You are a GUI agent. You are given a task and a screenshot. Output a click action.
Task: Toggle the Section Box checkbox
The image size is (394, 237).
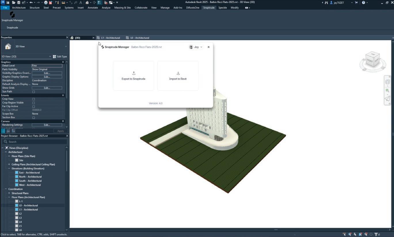point(34,117)
